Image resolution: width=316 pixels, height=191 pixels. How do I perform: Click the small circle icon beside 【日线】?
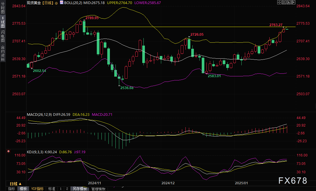pyautogui.click(x=56, y=3)
